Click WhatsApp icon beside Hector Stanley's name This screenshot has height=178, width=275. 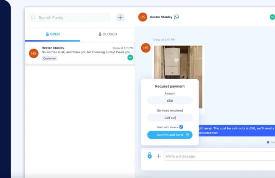tap(177, 17)
